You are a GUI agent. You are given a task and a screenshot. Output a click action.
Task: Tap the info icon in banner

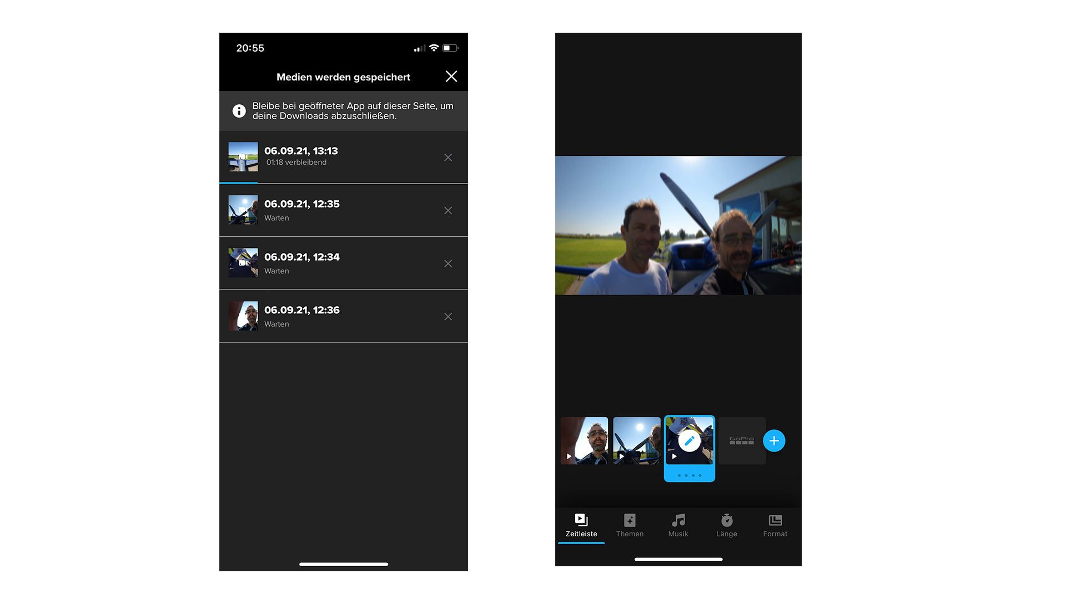pos(239,111)
